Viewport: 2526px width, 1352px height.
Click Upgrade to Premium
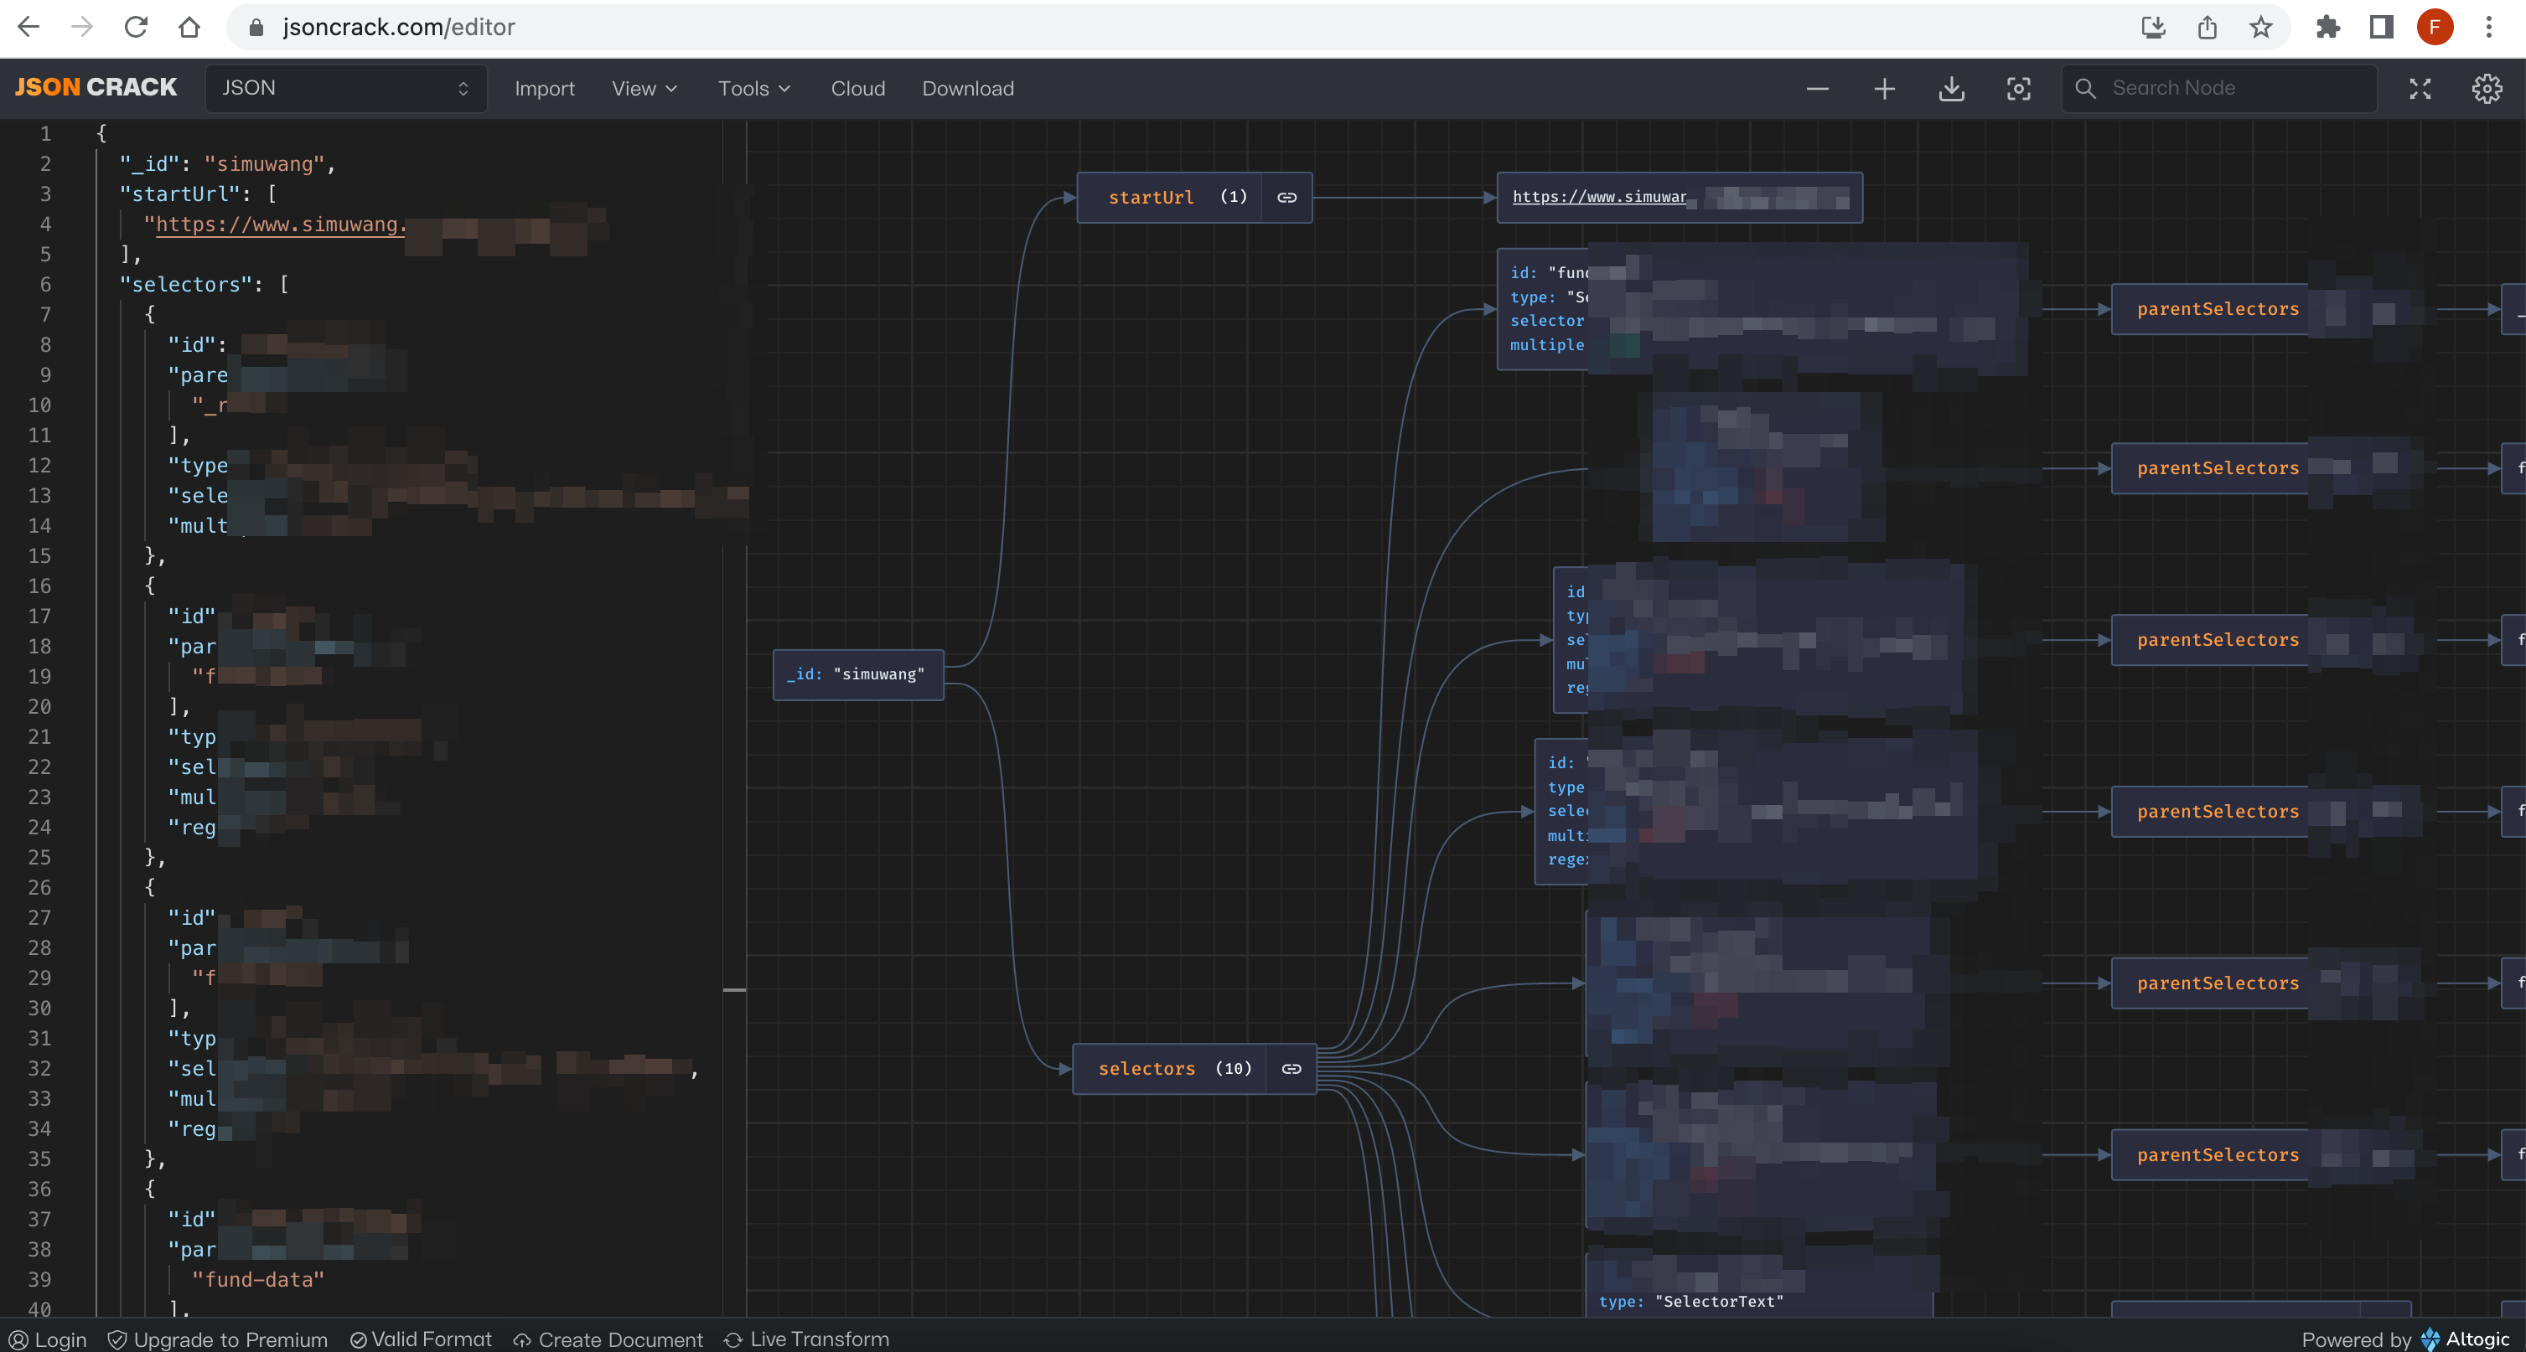tap(218, 1339)
